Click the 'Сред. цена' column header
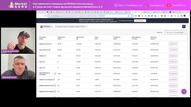The width and height of the screenshot is (191, 107). [x=96, y=38]
